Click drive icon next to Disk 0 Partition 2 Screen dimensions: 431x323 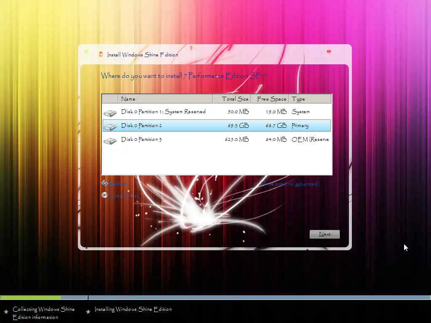pos(110,127)
